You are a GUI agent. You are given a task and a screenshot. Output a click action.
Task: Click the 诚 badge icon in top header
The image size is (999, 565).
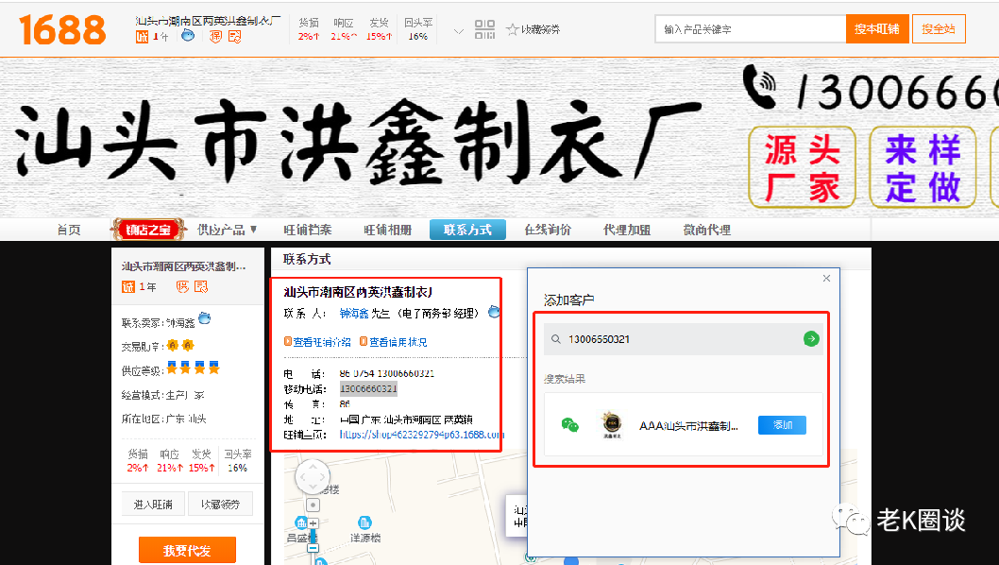coord(142,37)
